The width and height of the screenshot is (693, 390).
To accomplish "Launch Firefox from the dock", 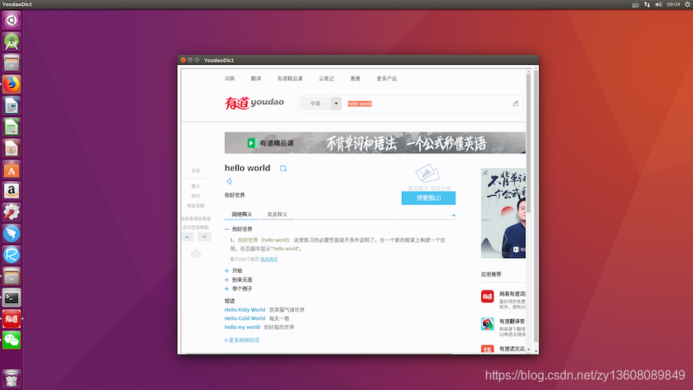I will click(12, 84).
